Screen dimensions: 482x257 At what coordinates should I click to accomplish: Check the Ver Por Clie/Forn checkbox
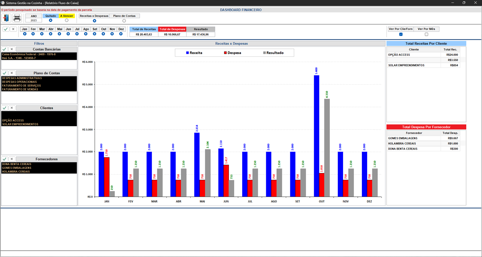(401, 34)
